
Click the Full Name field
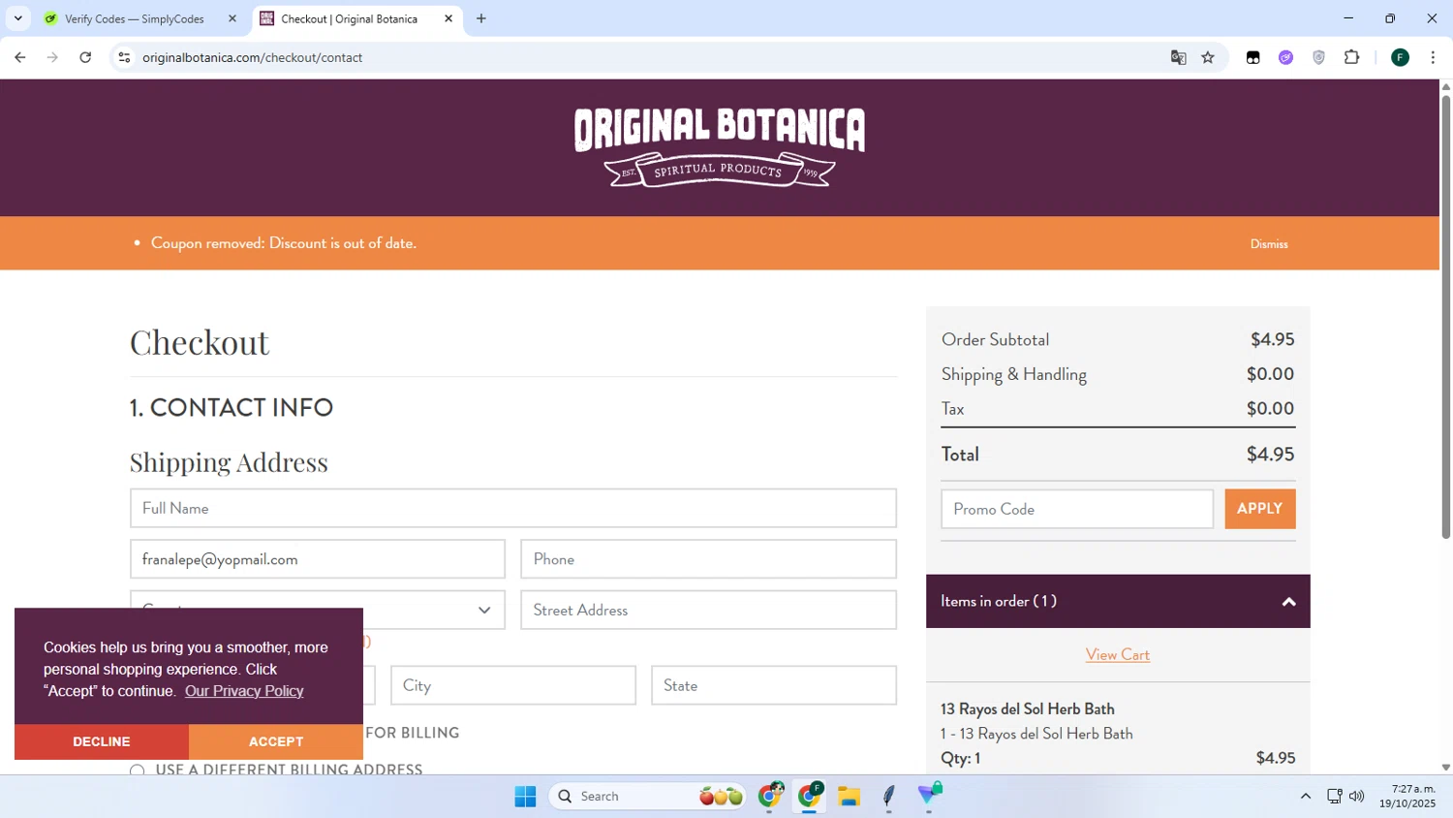[513, 508]
